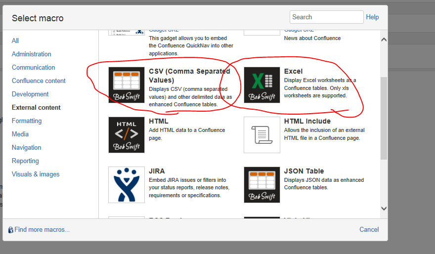Open Confluence content category
This screenshot has width=435, height=254.
click(39, 81)
